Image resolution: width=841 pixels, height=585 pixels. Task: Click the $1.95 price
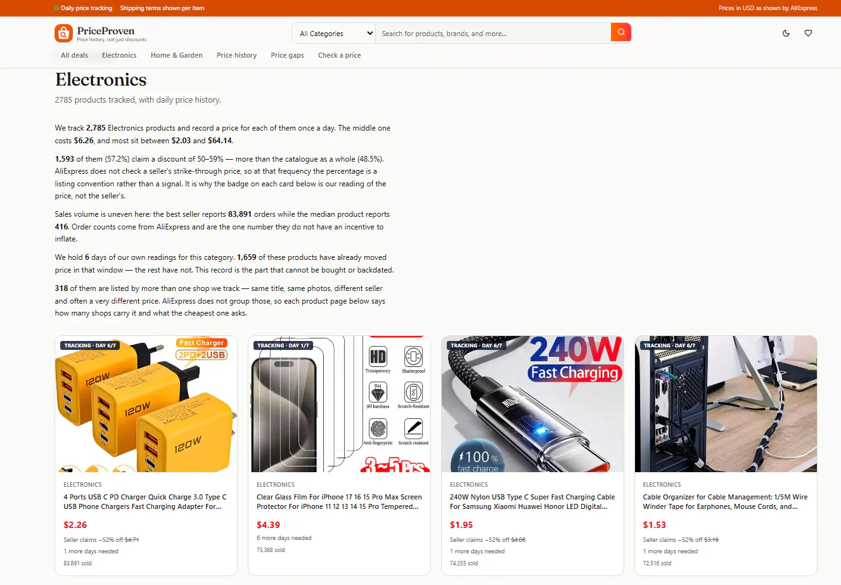click(461, 525)
